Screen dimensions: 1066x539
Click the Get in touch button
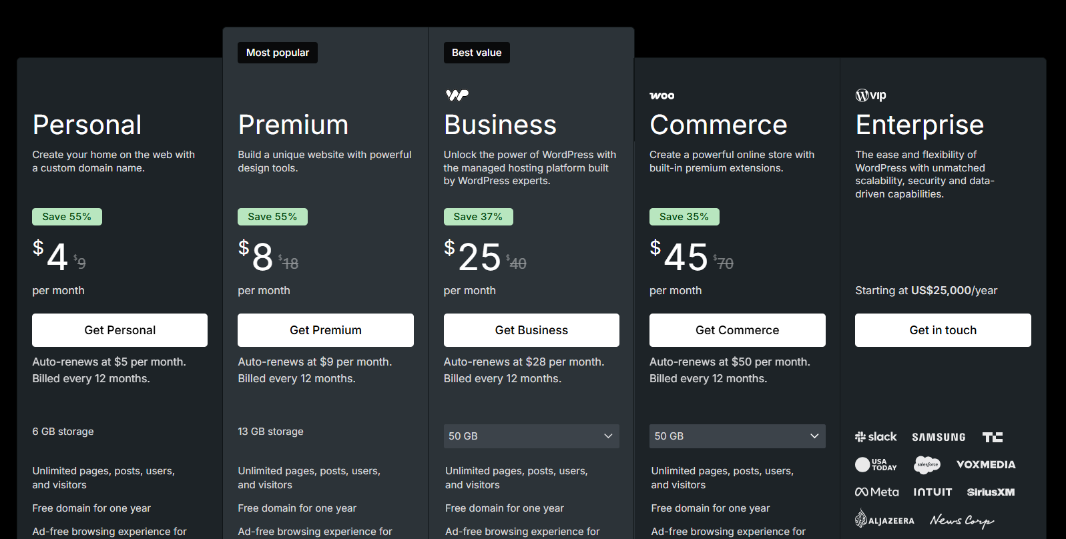943,330
